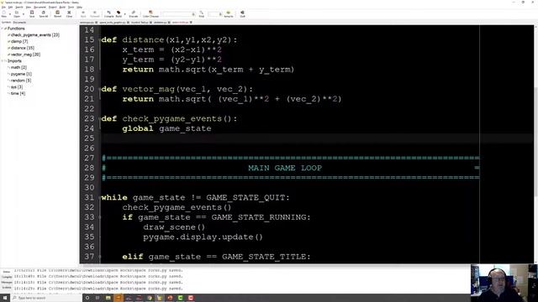Execute the program with the Execute icon

coord(134,13)
